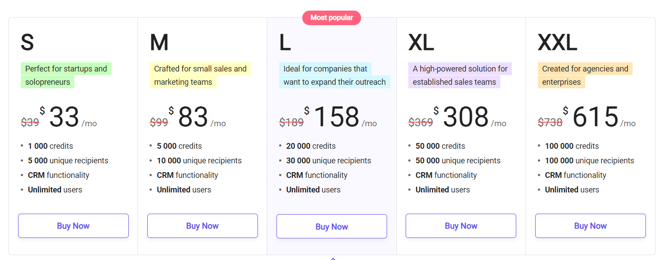Click the Most popular badge
This screenshot has height=260, width=664.
coord(332,18)
